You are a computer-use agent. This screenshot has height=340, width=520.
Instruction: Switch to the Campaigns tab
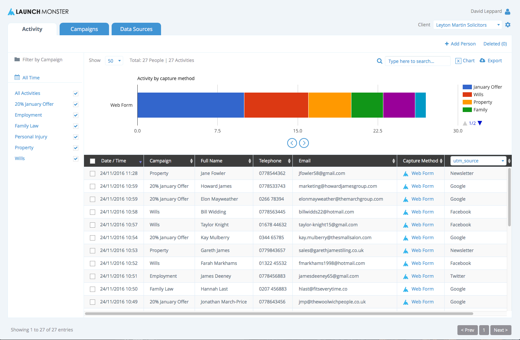click(x=84, y=29)
